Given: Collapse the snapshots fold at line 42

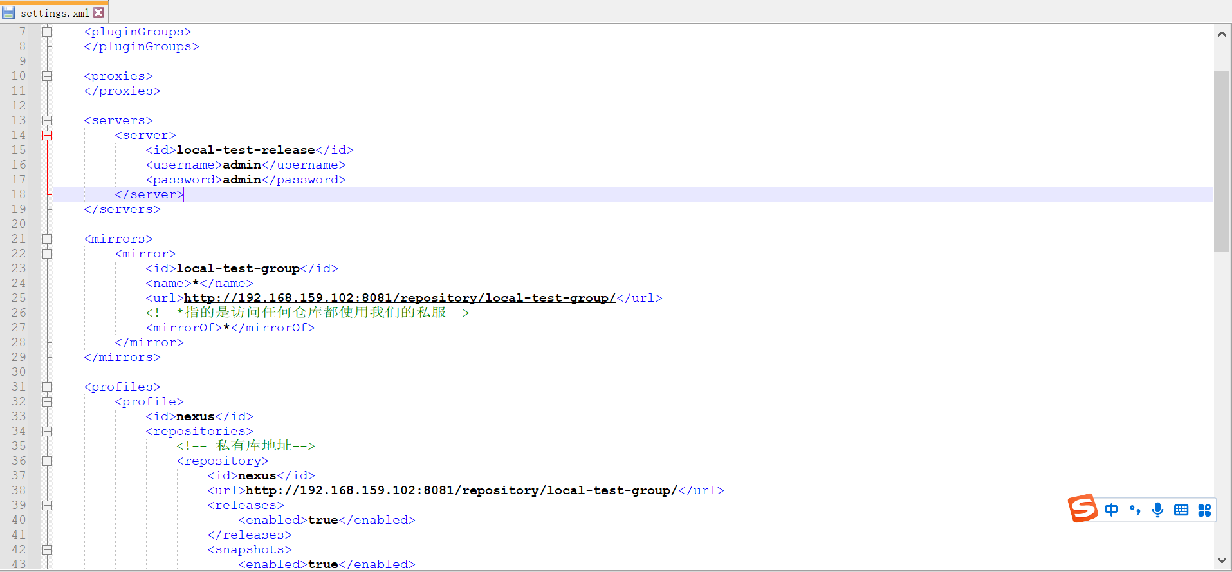Looking at the screenshot, I should [47, 549].
